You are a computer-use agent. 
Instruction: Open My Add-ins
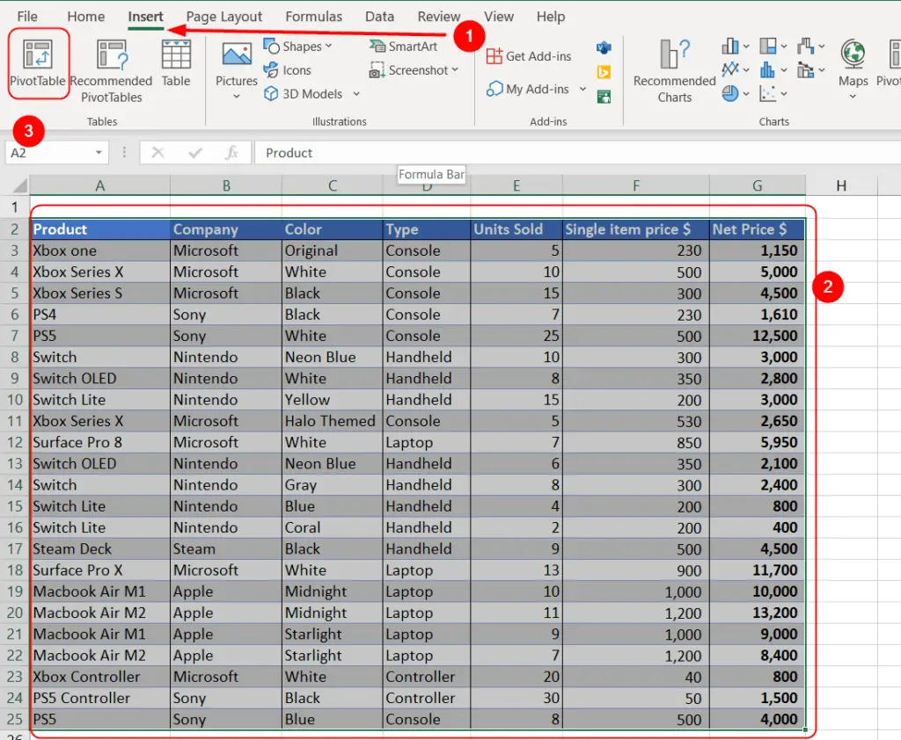point(529,89)
